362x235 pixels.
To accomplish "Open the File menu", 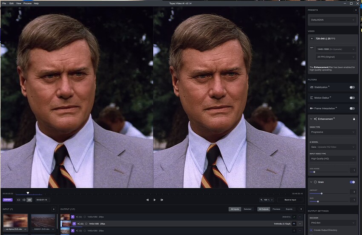I will tap(4, 3).
